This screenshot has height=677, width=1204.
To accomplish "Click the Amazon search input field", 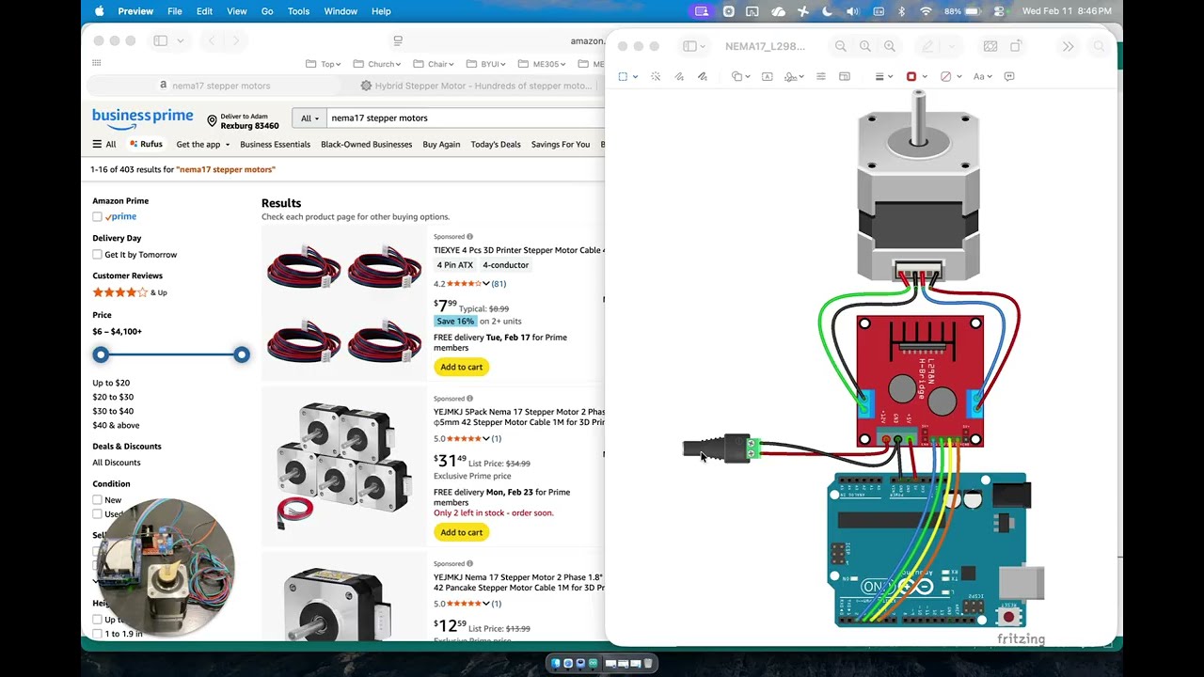I will click(467, 118).
